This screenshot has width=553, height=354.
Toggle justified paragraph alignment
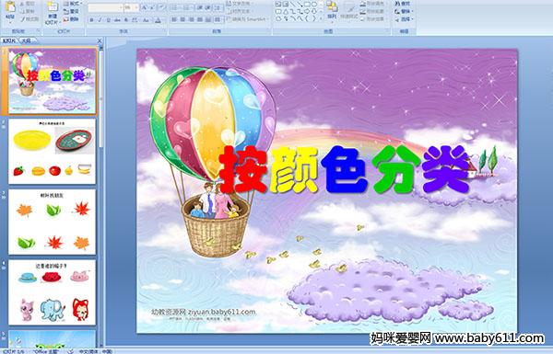[200, 19]
